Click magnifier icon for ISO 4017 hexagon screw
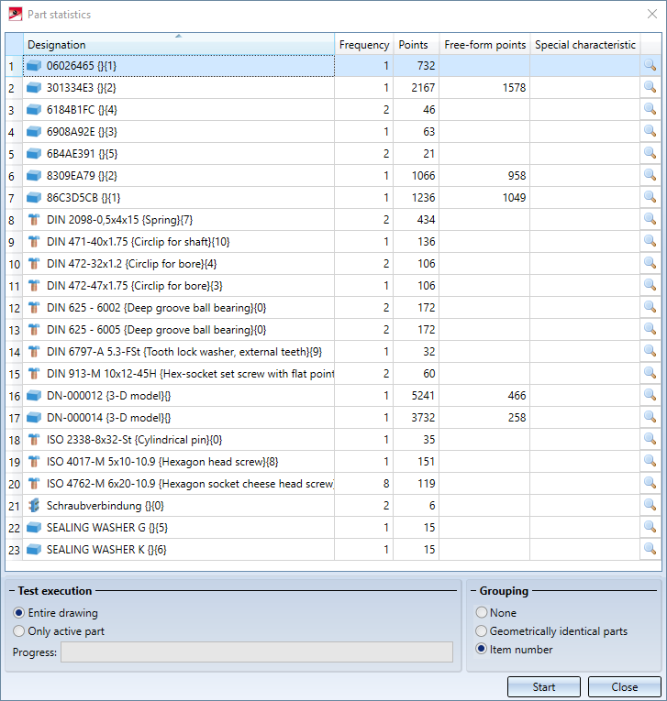Screen dimensions: 667x701 click(x=650, y=461)
